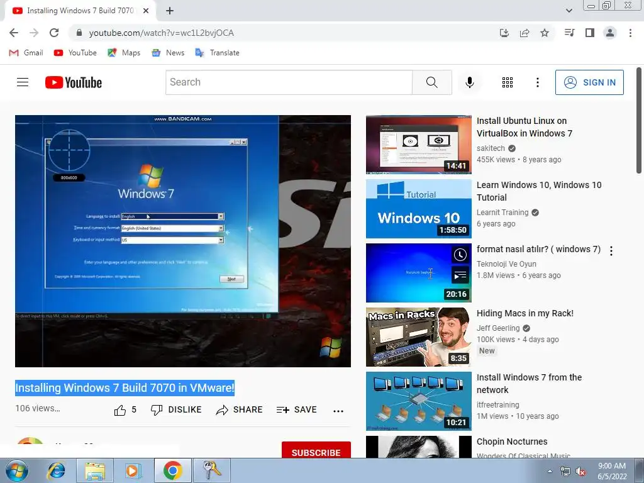Open Chrome media controls icon
The height and width of the screenshot is (483, 644).
[x=569, y=33]
